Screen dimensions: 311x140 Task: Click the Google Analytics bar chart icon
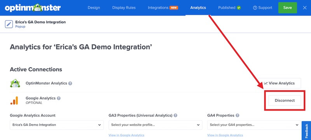14,100
